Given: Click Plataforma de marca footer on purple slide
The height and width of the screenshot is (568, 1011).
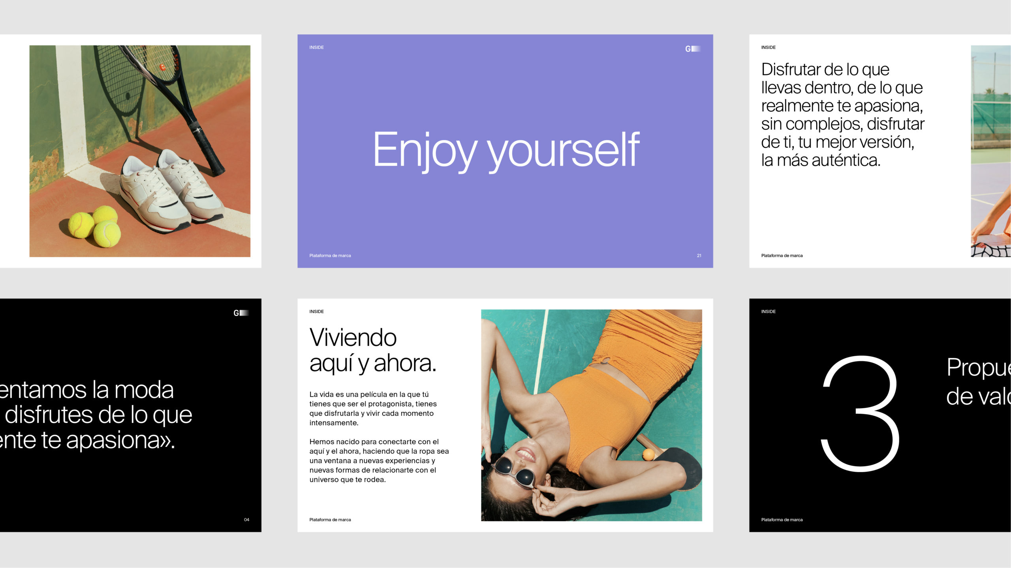Looking at the screenshot, I should [330, 256].
